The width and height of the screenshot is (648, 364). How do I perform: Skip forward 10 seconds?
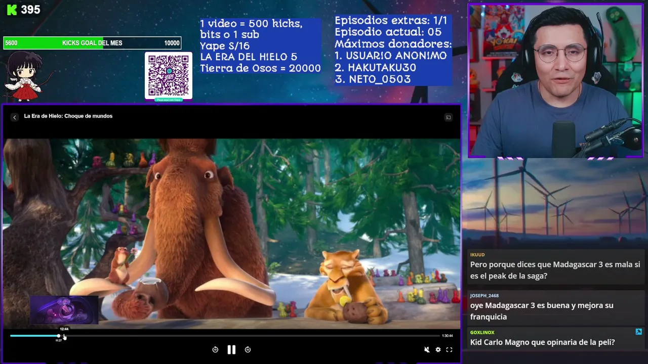click(248, 349)
